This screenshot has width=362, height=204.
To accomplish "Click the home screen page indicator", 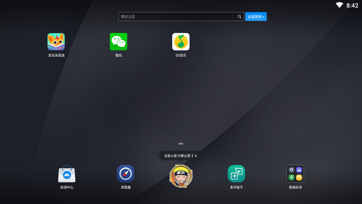I will click(x=181, y=144).
